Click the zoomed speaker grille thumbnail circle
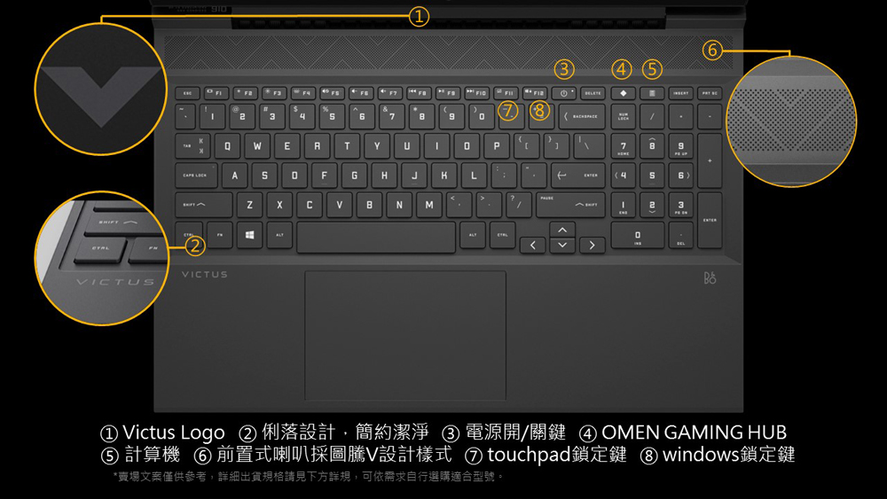This screenshot has width=887, height=499. coord(791,121)
